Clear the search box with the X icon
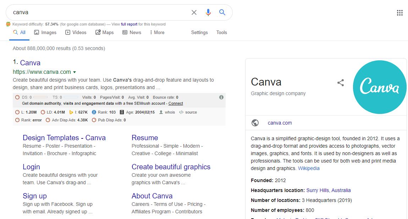This screenshot has height=219, width=408. tap(194, 12)
